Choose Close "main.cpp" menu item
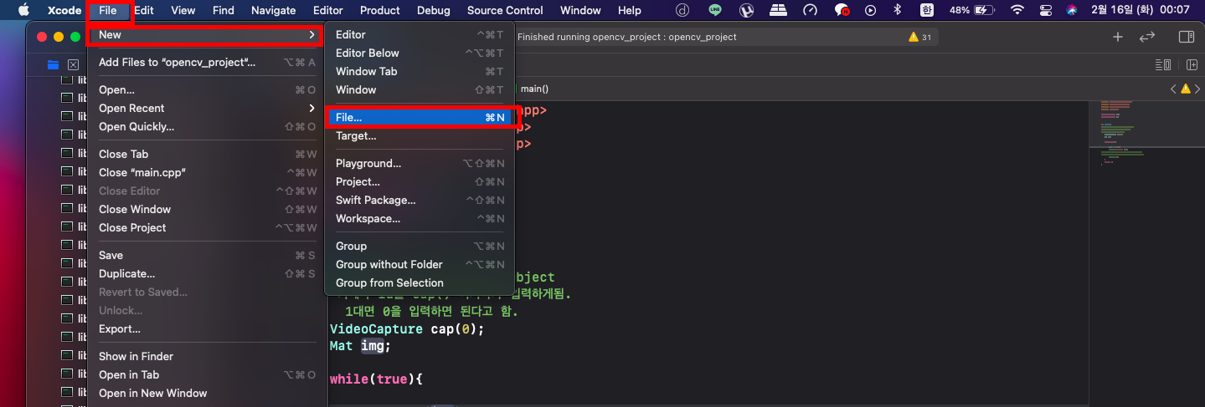 [x=206, y=172]
